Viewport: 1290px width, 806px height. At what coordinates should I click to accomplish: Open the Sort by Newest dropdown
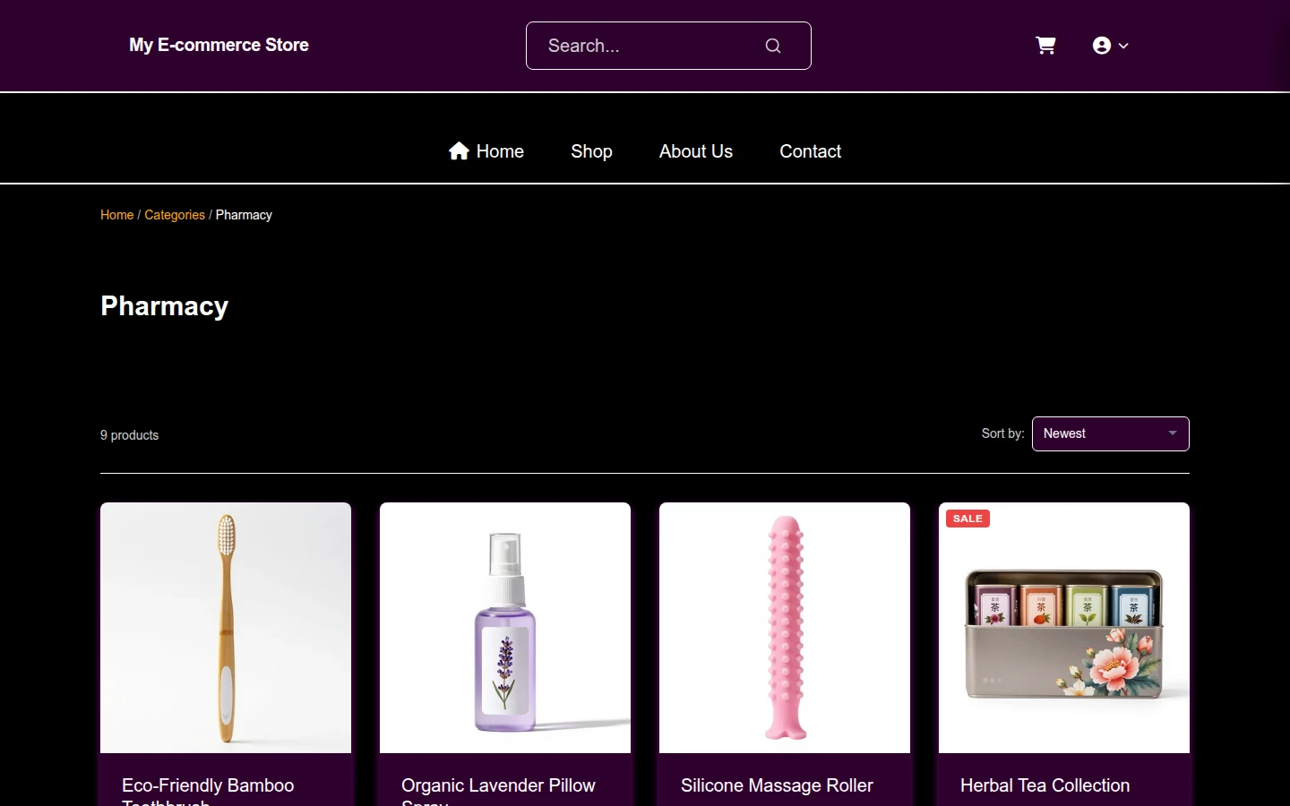tap(1111, 433)
